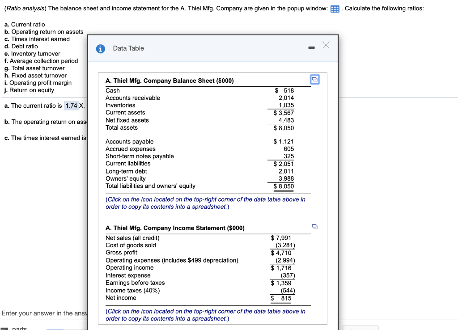Click the Net income figure $815
Image resolution: width=458 pixels, height=330 pixels.
[286, 297]
